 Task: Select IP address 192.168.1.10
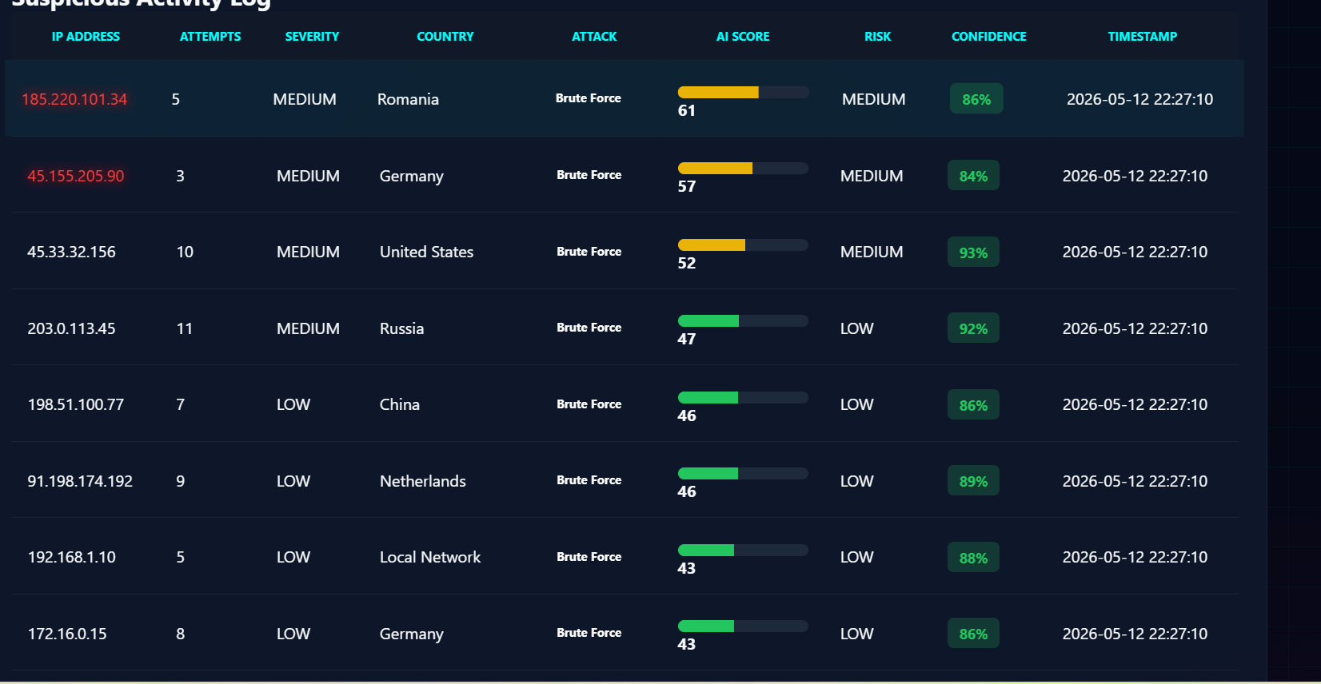click(72, 557)
